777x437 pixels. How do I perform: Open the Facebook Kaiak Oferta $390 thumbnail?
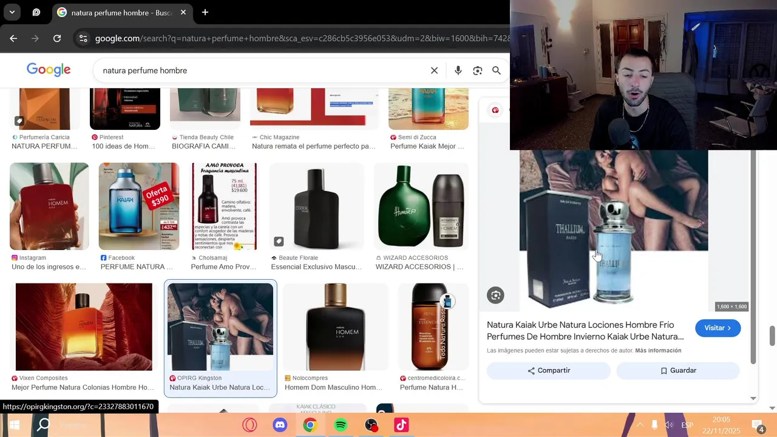click(139, 206)
